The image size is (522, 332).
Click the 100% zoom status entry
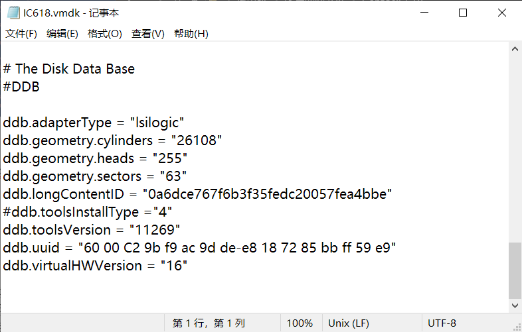300,323
